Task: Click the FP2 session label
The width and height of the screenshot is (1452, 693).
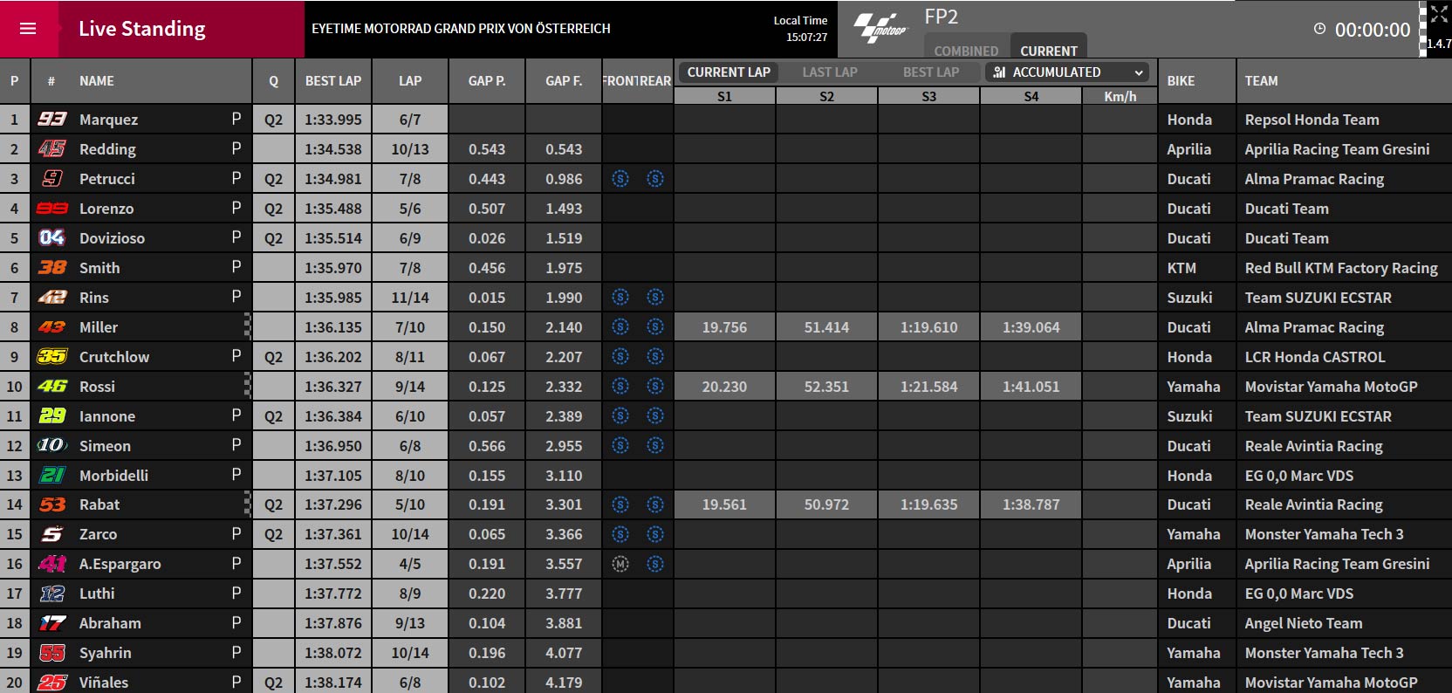Action: click(942, 17)
